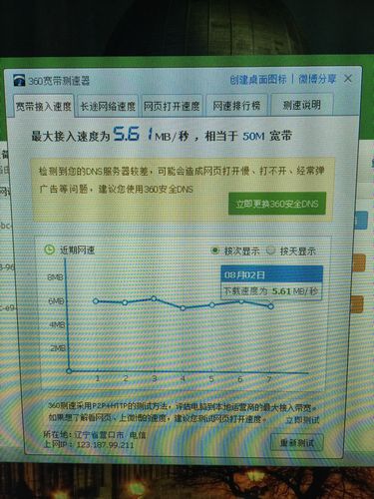374x499 pixels.
Task: Switch to the 网速排行榜 tab
Action: coord(236,106)
